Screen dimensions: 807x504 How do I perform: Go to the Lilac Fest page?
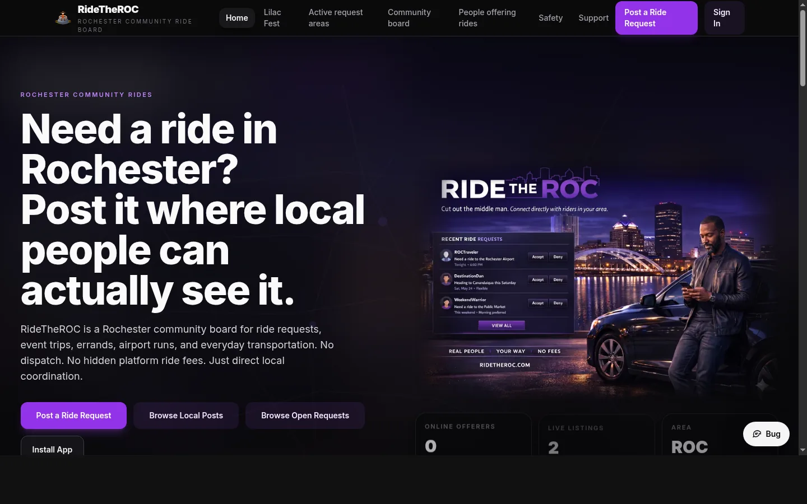[272, 18]
